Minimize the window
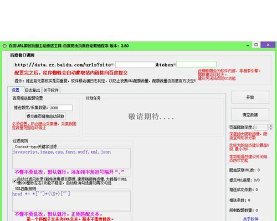The height and width of the screenshot is (221, 277). 248,45
